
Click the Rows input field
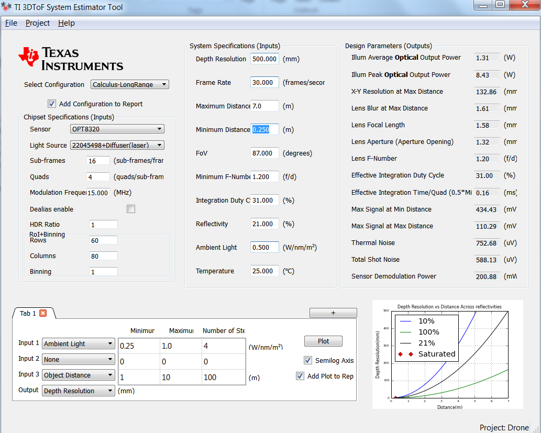(103, 240)
